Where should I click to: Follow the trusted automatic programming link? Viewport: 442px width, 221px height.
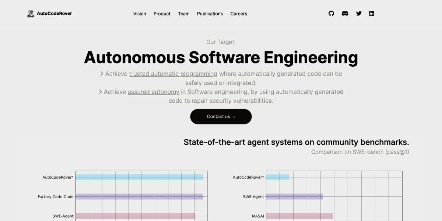(x=173, y=74)
